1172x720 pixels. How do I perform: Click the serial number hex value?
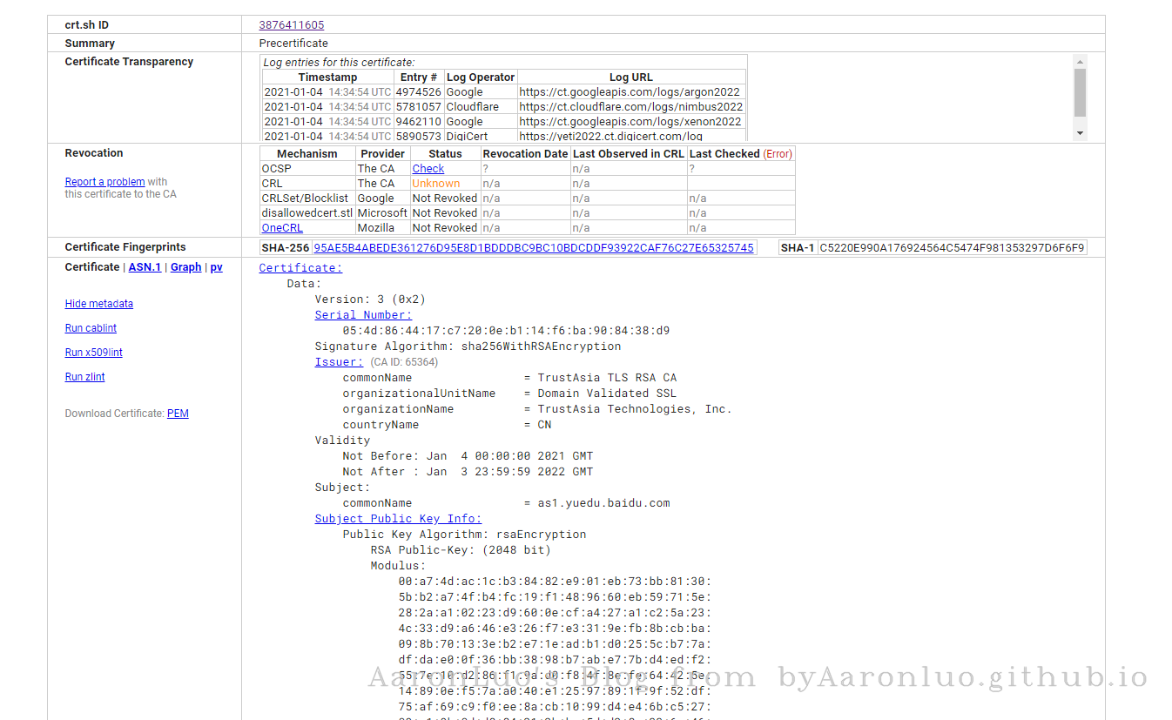506,331
